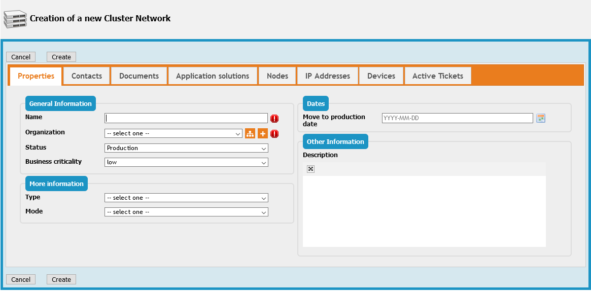The height and width of the screenshot is (292, 591).
Task: Switch to the Contacts tab
Action: click(87, 76)
